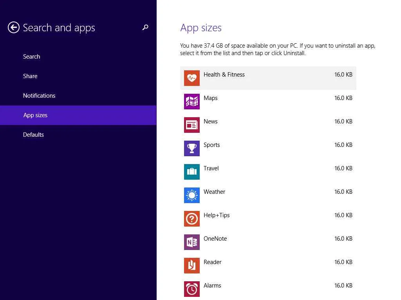Select the Sports app name
401x300 pixels.
pos(211,145)
